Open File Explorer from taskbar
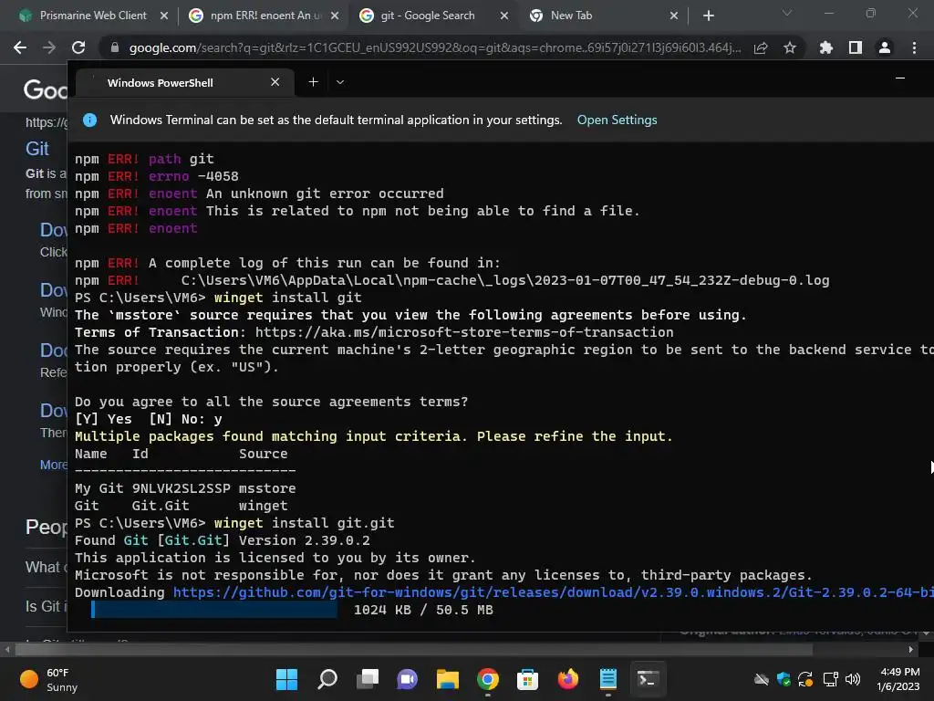The image size is (934, 701). (x=447, y=679)
